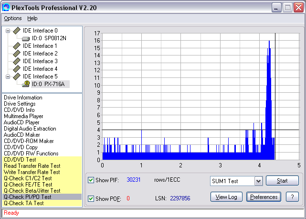Select IDE Interface 2 label
Viewport: 306px width, 219px height.
(x=40, y=54)
